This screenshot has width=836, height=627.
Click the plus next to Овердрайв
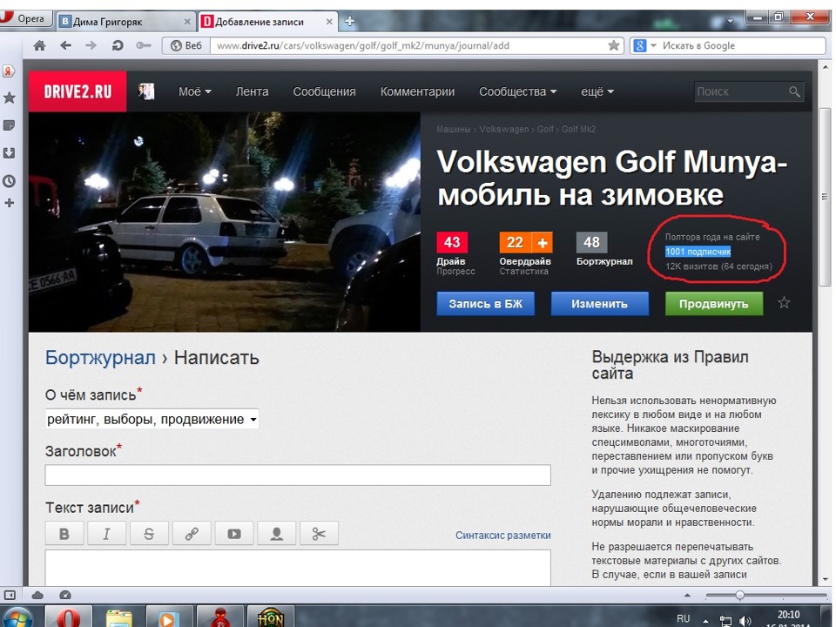click(543, 243)
